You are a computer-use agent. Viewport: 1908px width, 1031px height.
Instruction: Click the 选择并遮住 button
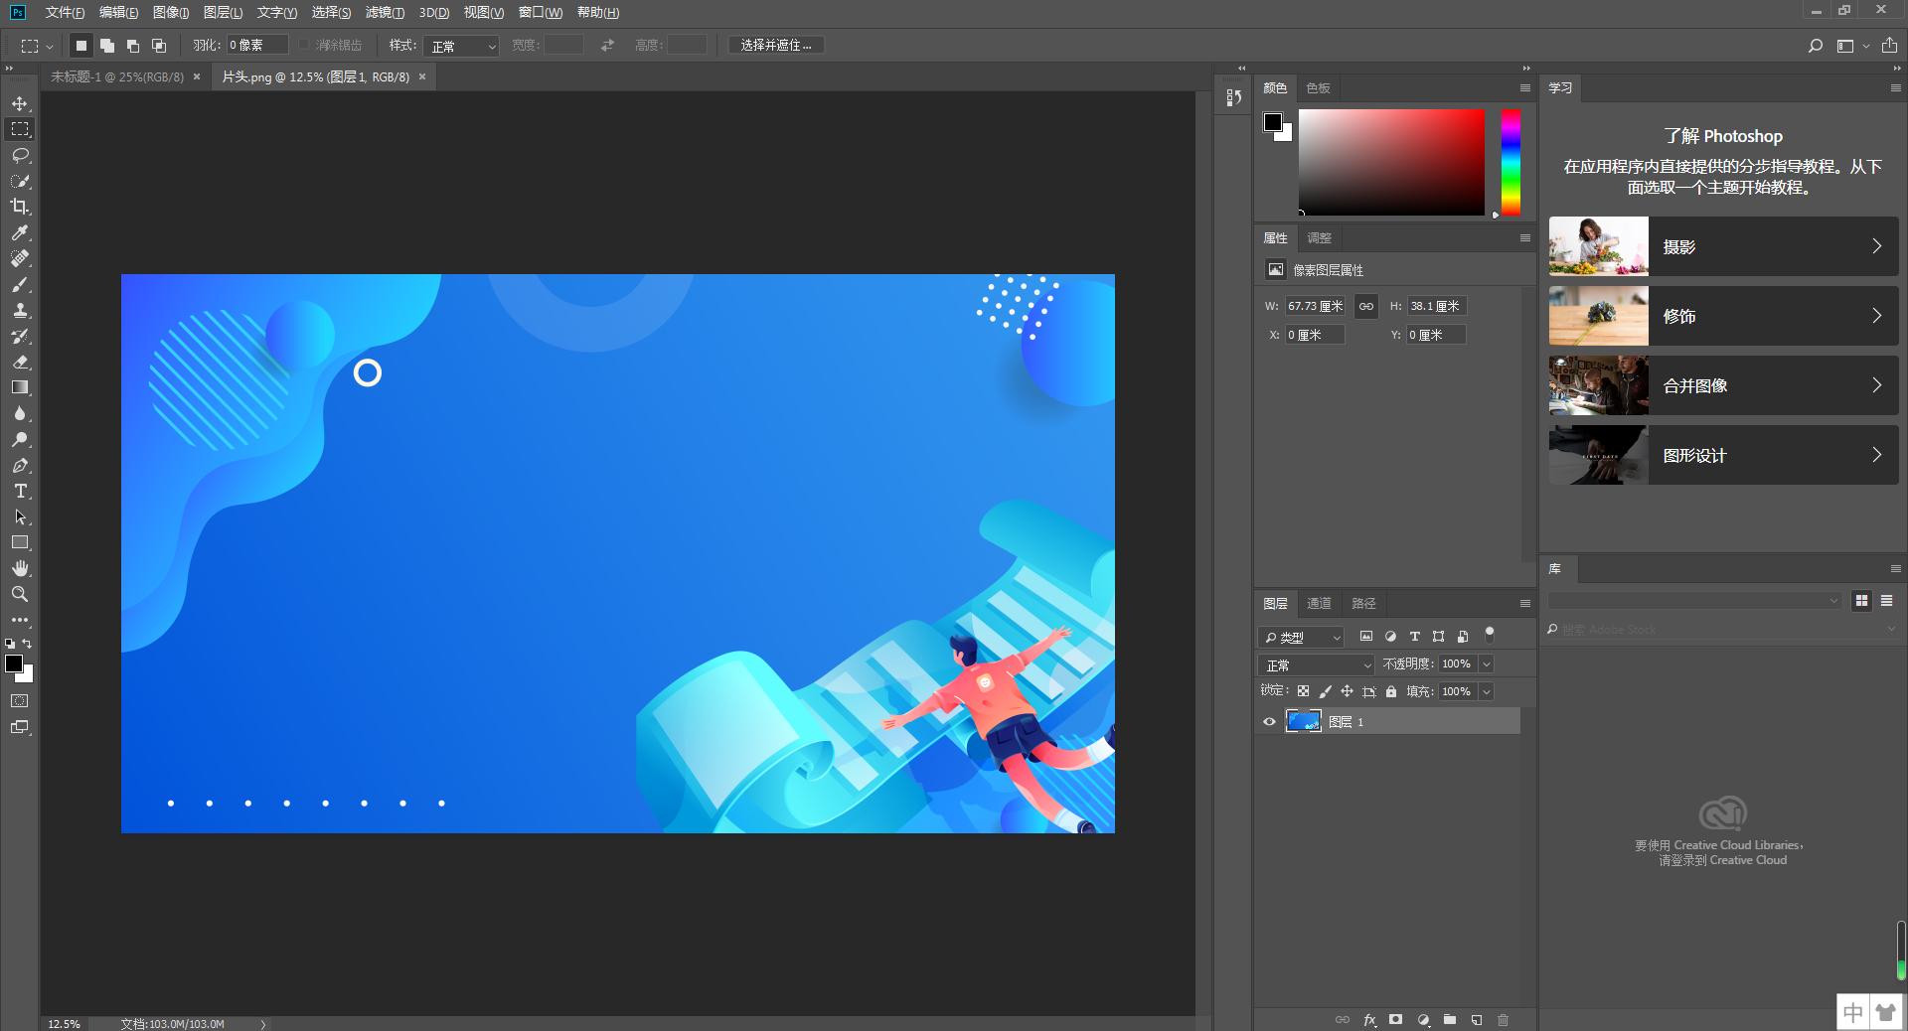(775, 45)
